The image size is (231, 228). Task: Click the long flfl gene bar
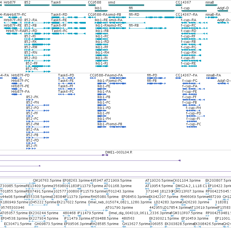(152, 11)
